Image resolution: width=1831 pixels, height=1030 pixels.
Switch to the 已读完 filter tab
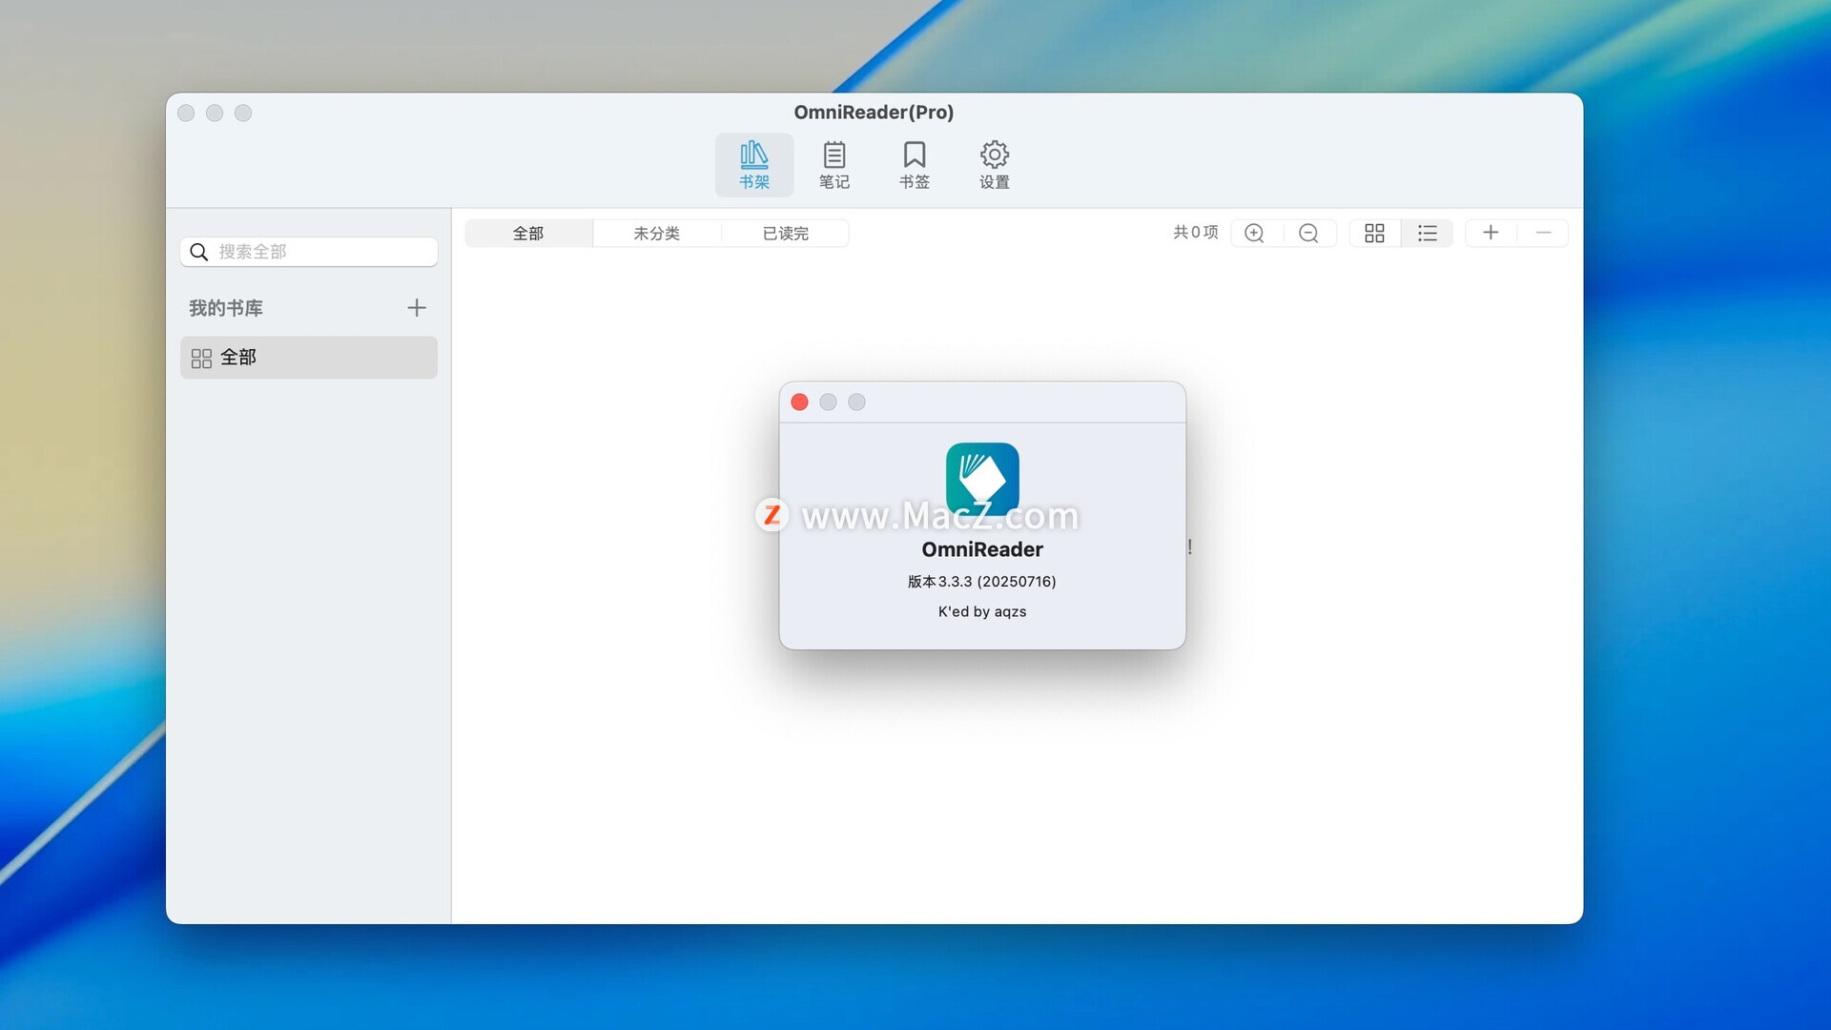(785, 233)
